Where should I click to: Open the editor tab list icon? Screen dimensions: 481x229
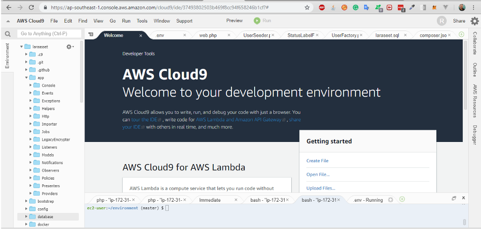click(91, 35)
